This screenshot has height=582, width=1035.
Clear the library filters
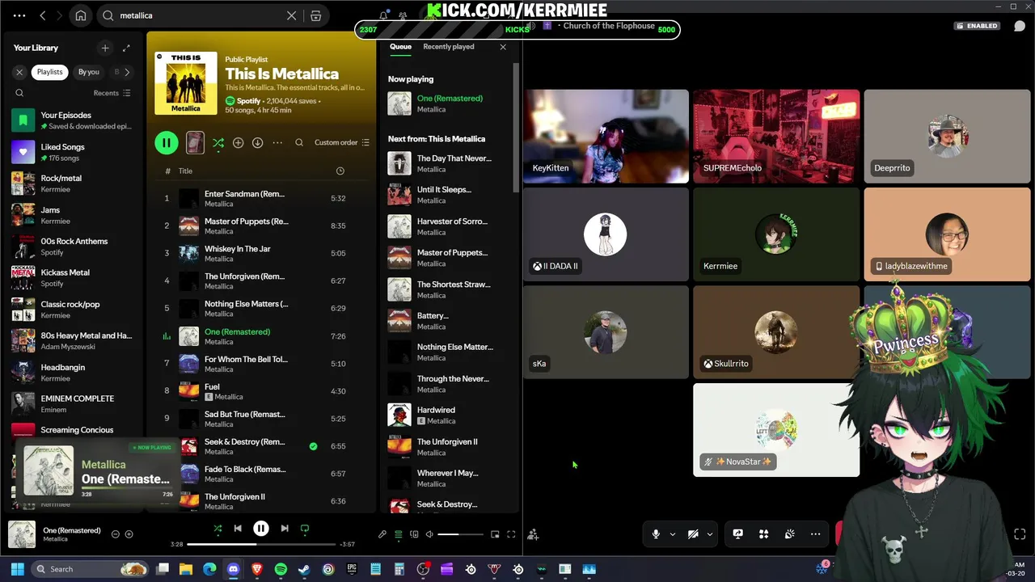pyautogui.click(x=19, y=72)
